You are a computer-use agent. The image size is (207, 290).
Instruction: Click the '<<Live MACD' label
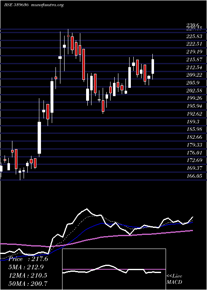tap(174, 279)
